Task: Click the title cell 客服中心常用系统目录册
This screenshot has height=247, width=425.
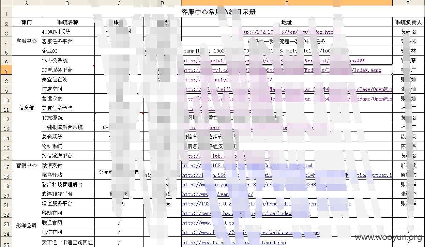Action: point(218,12)
